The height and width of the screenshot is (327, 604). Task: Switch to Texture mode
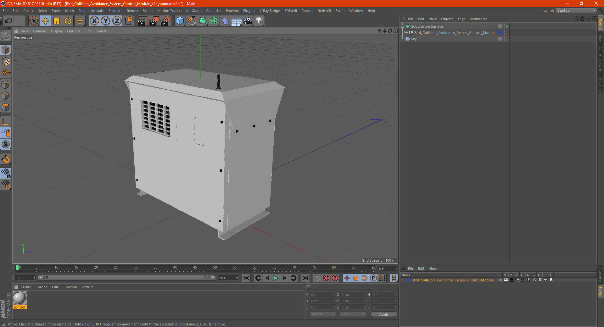coord(6,62)
